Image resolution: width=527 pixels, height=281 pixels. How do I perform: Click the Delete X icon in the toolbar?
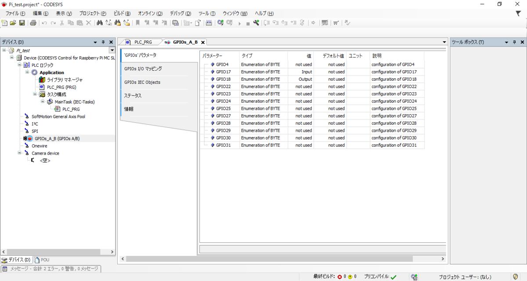(88, 23)
